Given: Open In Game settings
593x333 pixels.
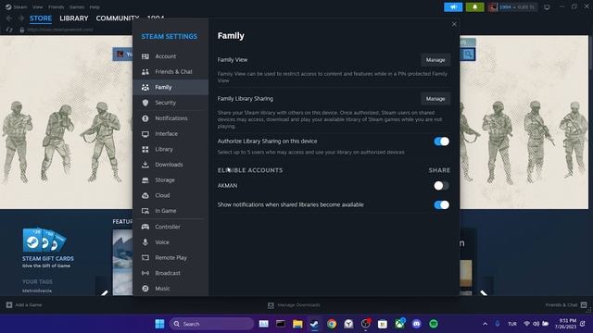Looking at the screenshot, I should 170,211.
